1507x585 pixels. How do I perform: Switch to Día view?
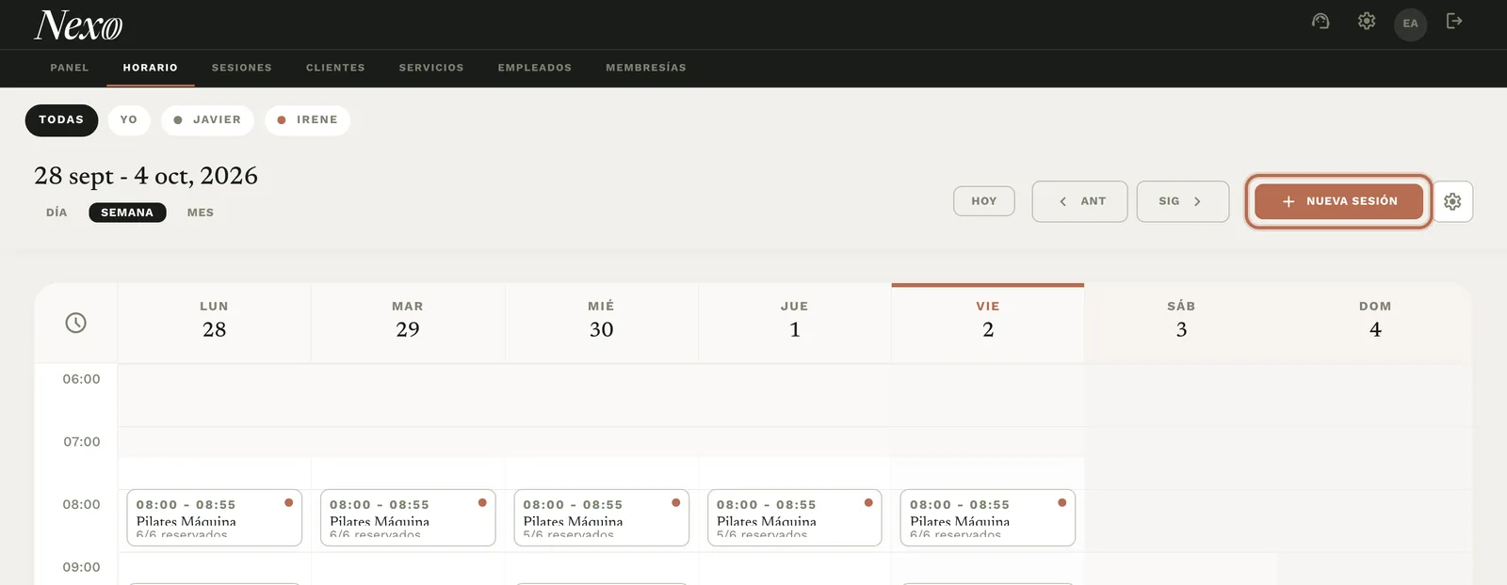coord(57,213)
